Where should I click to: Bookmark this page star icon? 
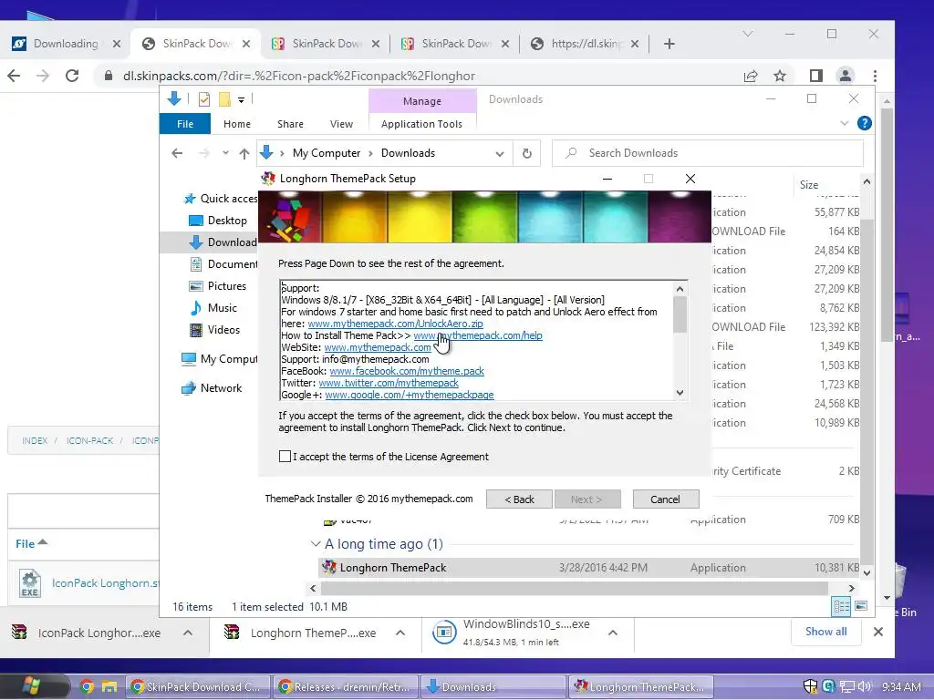780,76
